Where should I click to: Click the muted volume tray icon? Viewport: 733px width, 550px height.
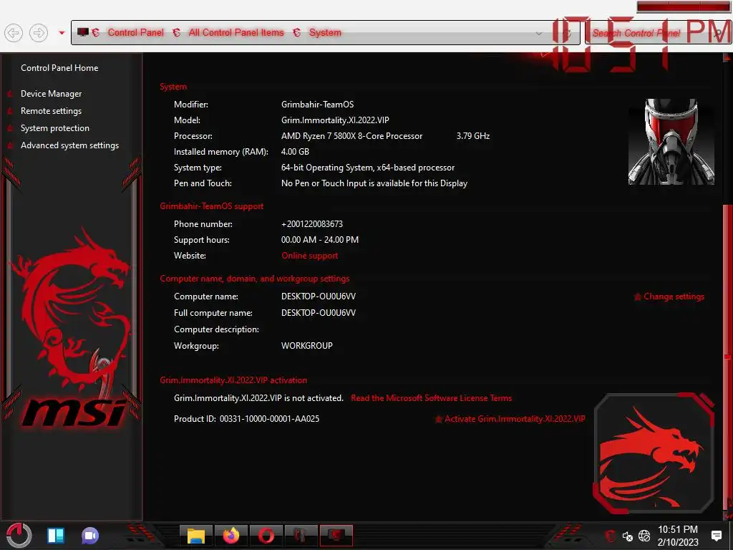pyautogui.click(x=627, y=536)
